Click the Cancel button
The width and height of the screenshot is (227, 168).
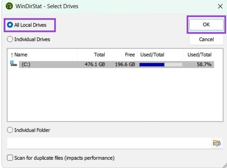[x=206, y=39]
